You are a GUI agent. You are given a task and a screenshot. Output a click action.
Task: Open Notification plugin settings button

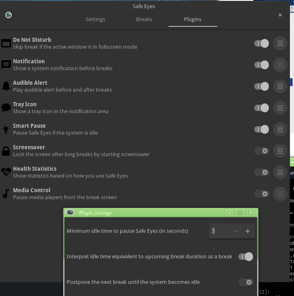tap(280, 65)
